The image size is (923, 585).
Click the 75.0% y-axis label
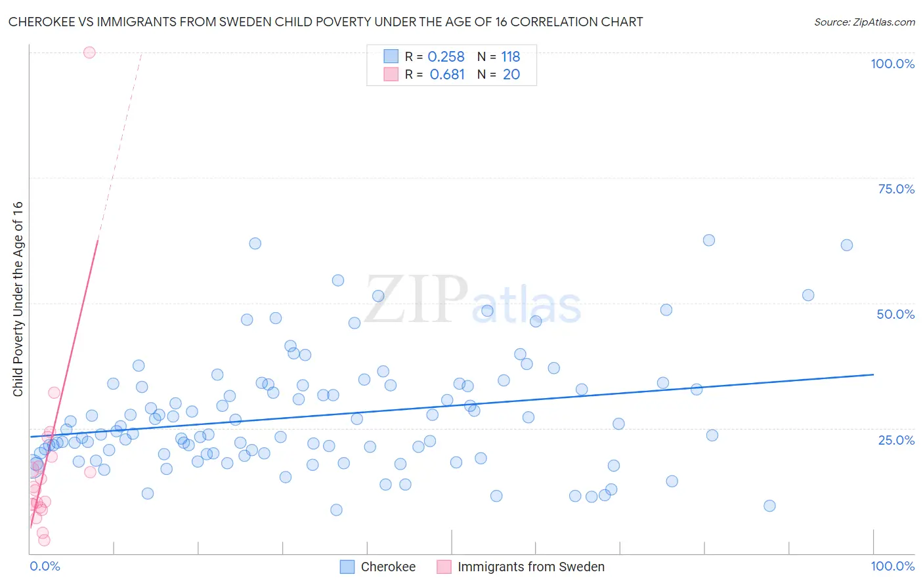coord(896,189)
